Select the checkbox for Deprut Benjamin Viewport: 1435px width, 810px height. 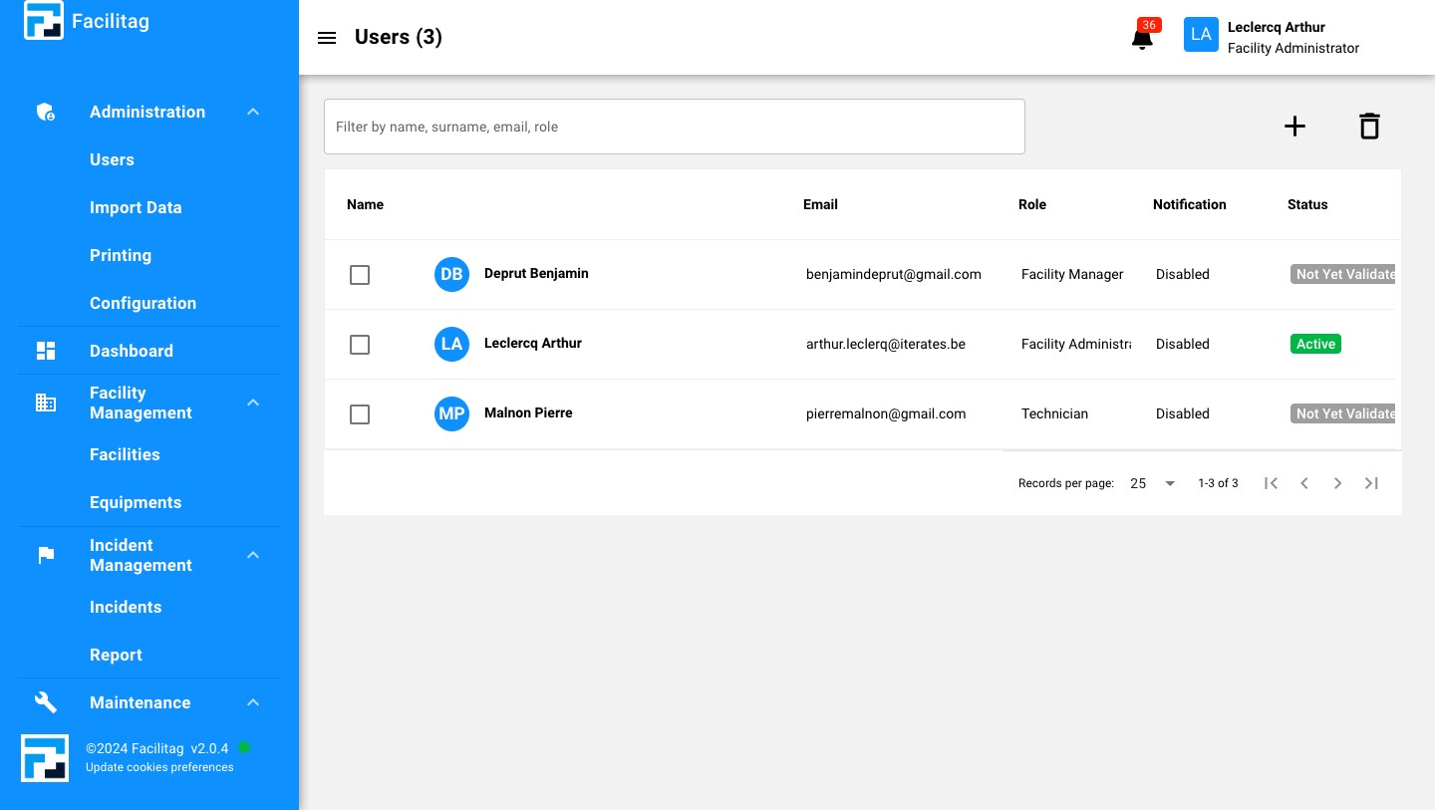click(360, 275)
